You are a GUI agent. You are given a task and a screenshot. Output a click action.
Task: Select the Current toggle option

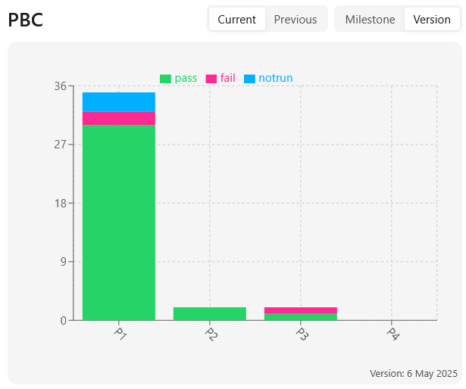[237, 20]
